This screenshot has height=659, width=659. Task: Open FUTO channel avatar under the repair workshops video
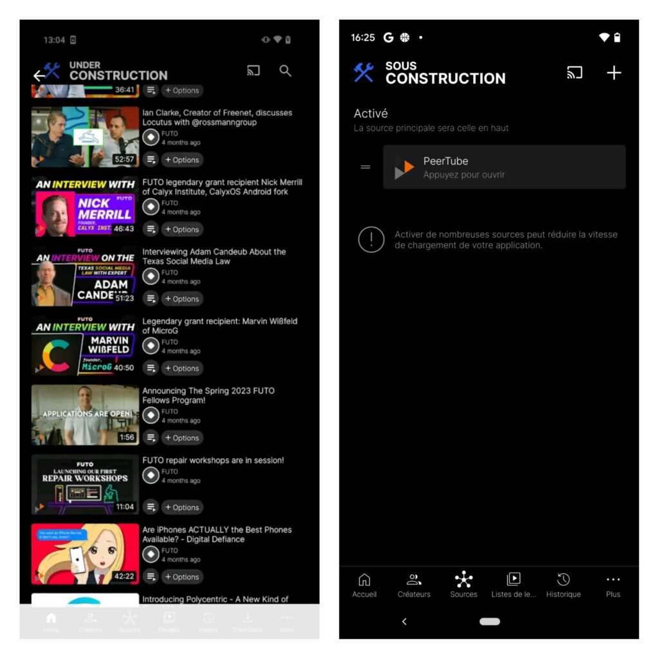(151, 476)
